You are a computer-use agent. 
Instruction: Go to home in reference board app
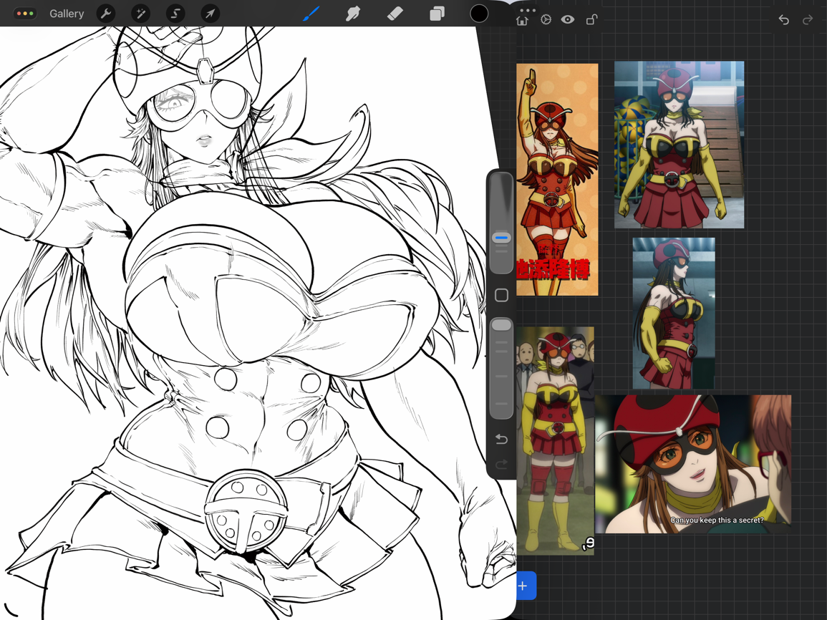point(522,20)
